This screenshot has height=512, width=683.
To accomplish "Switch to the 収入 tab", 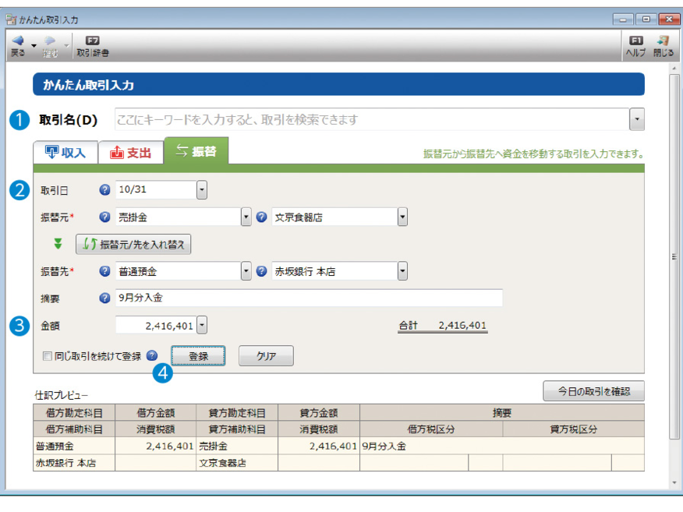I will tap(65, 152).
